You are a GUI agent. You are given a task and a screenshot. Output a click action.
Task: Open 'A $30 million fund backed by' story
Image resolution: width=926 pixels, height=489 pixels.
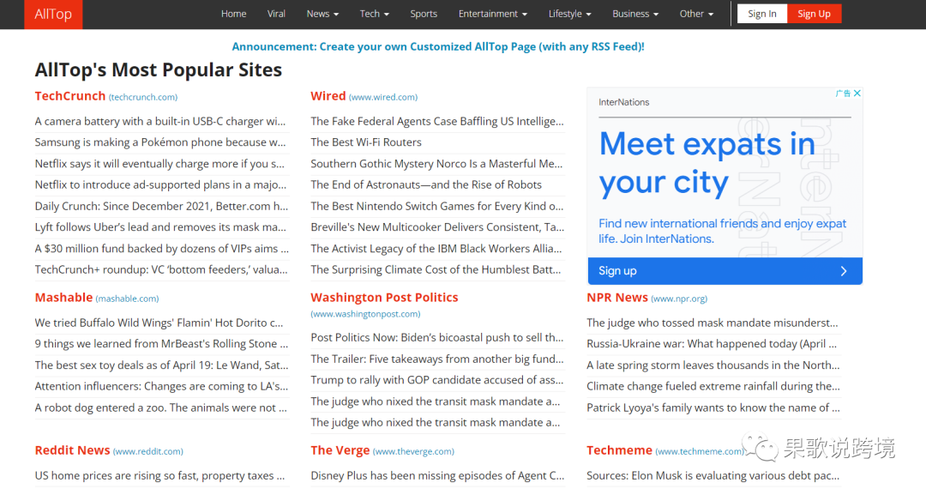pos(162,248)
